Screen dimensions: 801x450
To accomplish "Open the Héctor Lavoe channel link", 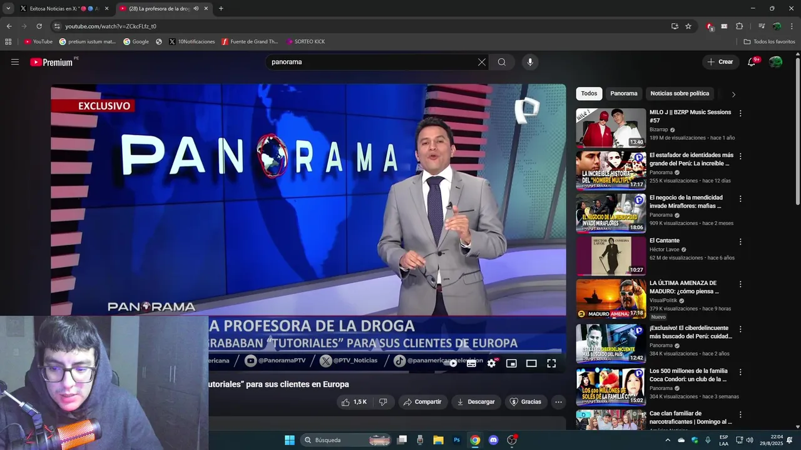I will pos(664,249).
